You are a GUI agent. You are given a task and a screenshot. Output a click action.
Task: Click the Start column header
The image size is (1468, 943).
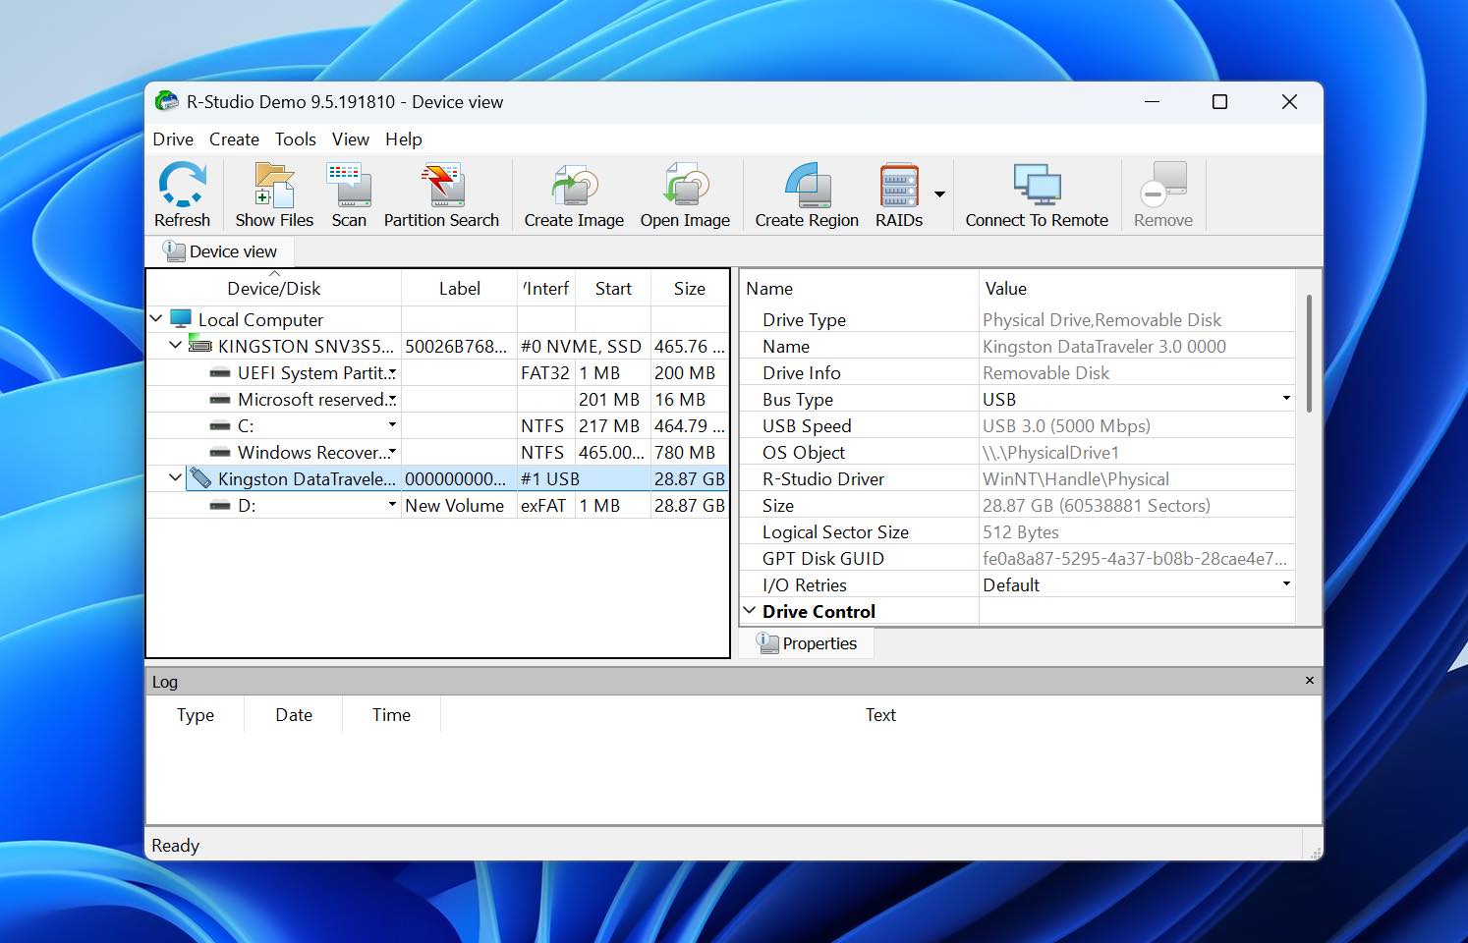613,289
